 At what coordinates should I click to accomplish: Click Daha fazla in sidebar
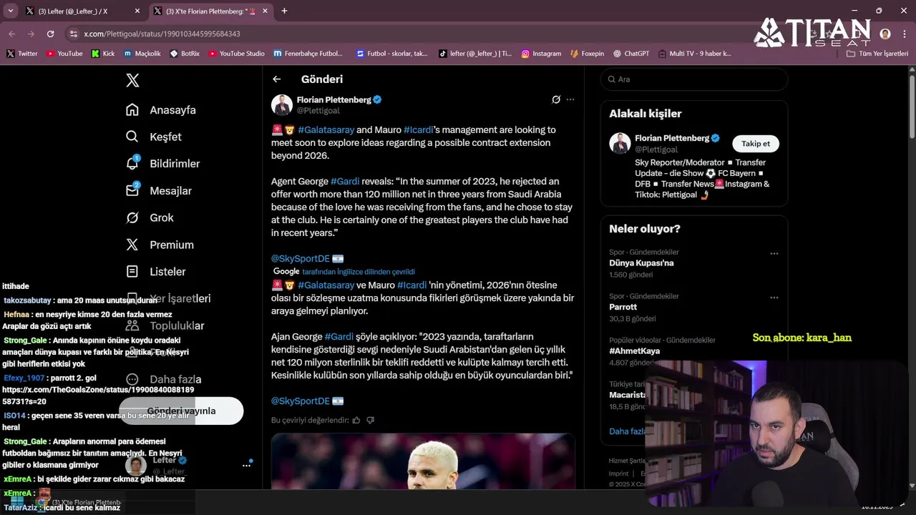tap(163, 379)
